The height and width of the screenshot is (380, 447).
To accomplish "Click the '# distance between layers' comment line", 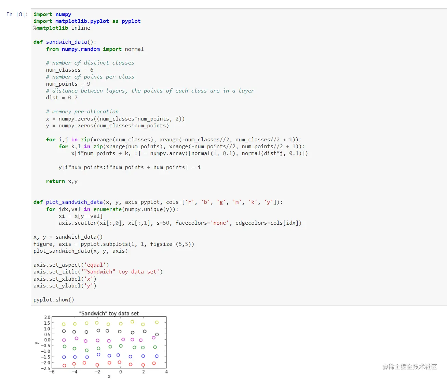I will [150, 91].
